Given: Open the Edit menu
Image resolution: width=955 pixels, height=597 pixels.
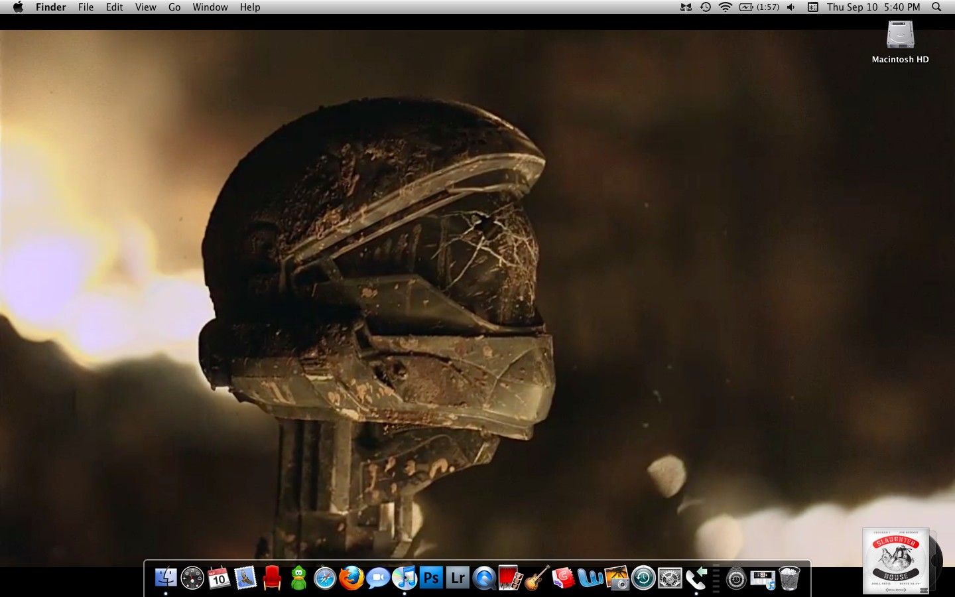Looking at the screenshot, I should pos(115,7).
